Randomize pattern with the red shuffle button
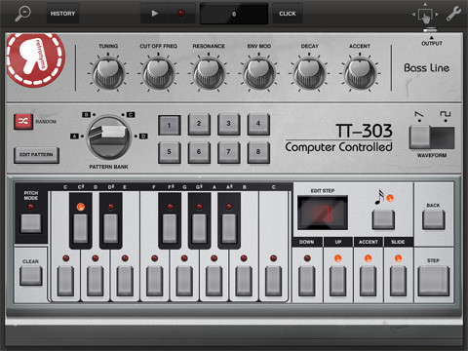This screenshot has height=351, width=468. pyautogui.click(x=23, y=122)
